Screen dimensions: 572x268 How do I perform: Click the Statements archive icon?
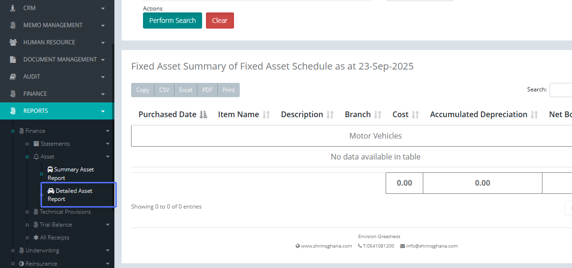click(x=36, y=144)
